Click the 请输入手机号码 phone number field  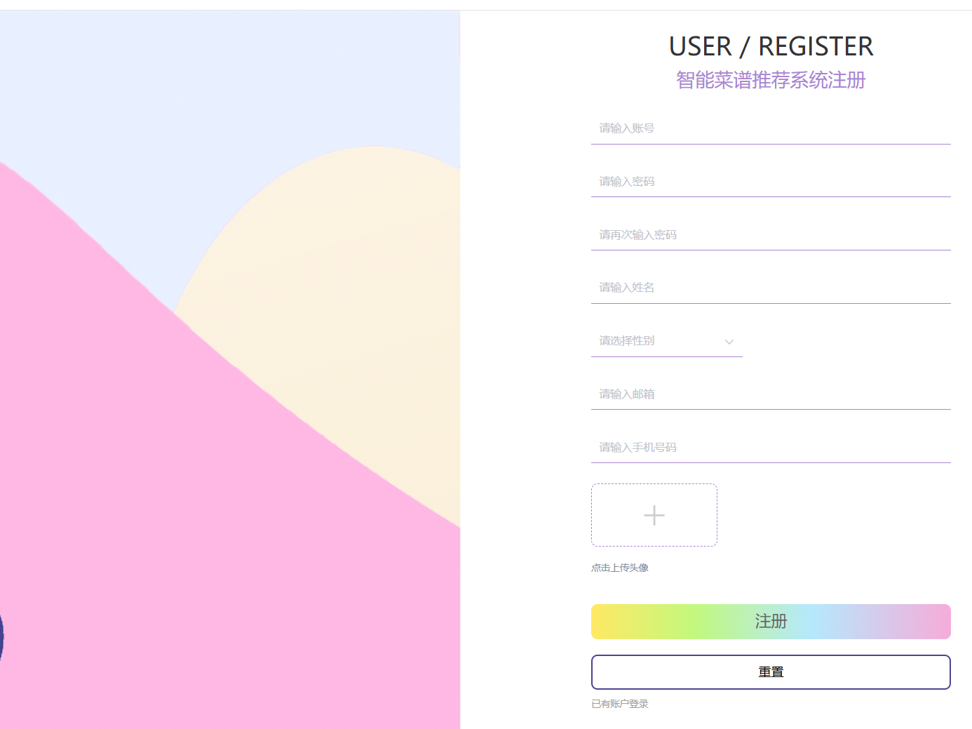click(771, 448)
